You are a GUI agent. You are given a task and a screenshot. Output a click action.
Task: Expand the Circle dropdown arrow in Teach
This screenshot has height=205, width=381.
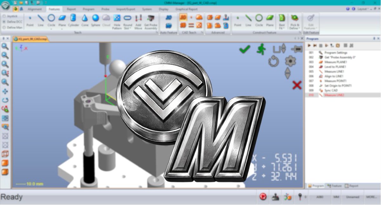click(51, 29)
